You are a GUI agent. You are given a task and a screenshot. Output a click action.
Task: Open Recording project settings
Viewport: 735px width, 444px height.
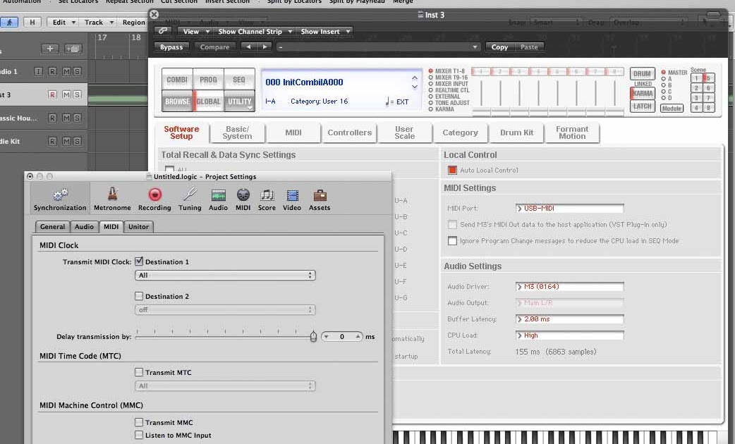pyautogui.click(x=154, y=199)
